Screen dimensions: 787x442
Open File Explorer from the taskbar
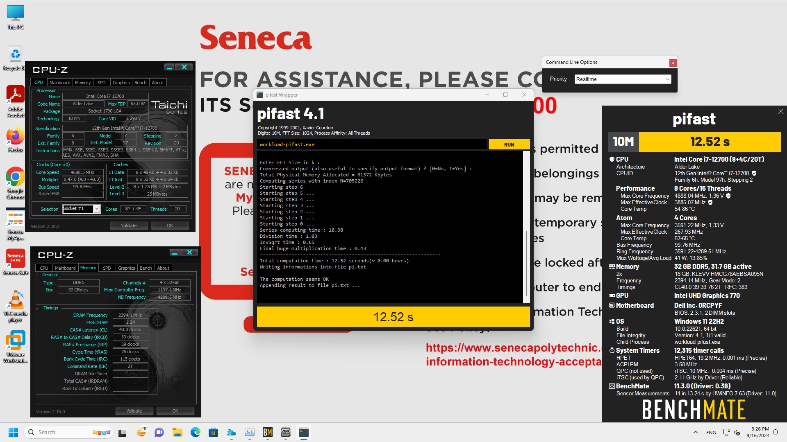tap(177, 432)
